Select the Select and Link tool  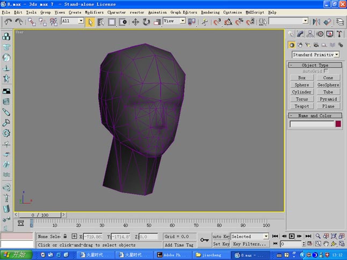point(32,21)
